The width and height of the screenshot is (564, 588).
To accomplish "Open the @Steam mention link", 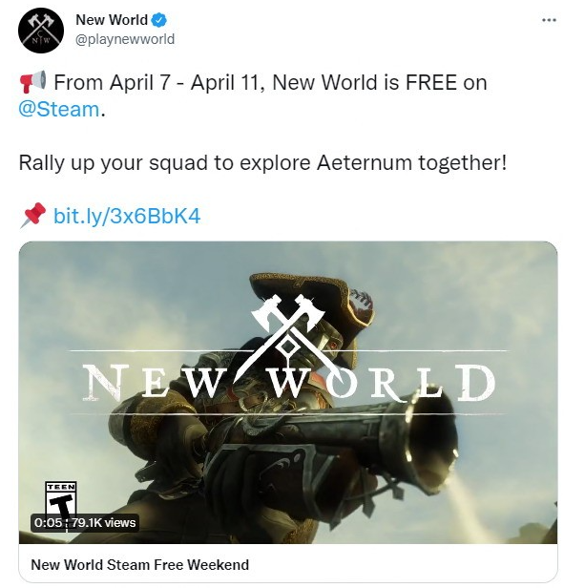I will (x=59, y=110).
